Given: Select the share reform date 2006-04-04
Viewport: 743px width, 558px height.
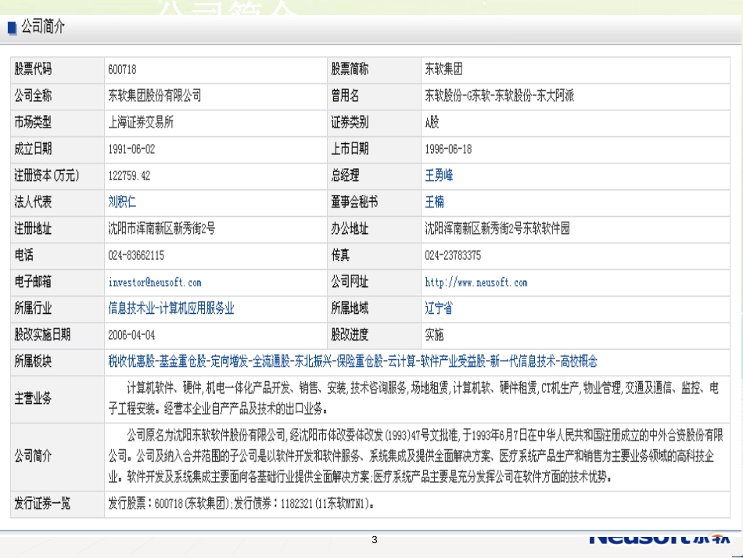Looking at the screenshot, I should (131, 335).
